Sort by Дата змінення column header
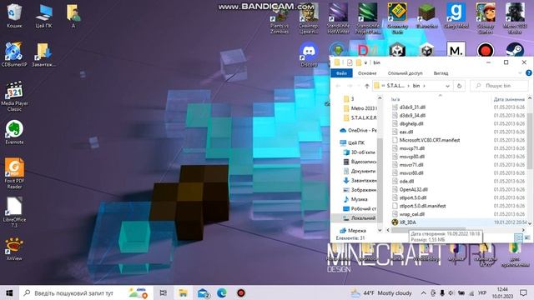Screen dimensions: 534x300 pyautogui.click(x=509, y=99)
